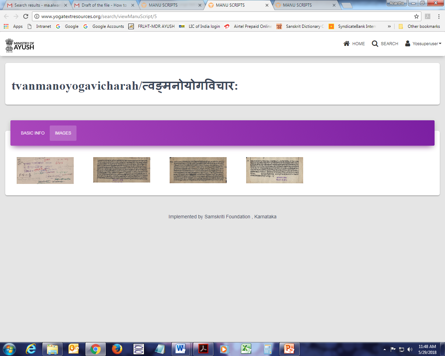445x356 pixels.
Task: Open Excel from the taskbar
Action: [x=246, y=349]
